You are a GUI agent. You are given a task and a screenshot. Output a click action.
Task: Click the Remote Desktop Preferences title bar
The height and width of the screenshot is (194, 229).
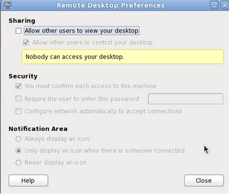tap(111, 5)
